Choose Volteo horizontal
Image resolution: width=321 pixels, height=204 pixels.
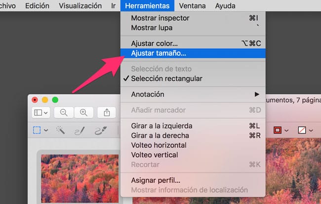[193, 145]
